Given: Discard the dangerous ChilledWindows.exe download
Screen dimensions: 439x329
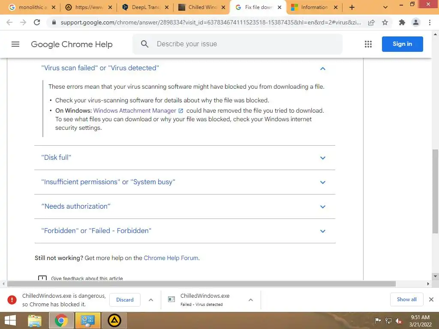Looking at the screenshot, I should (125, 299).
